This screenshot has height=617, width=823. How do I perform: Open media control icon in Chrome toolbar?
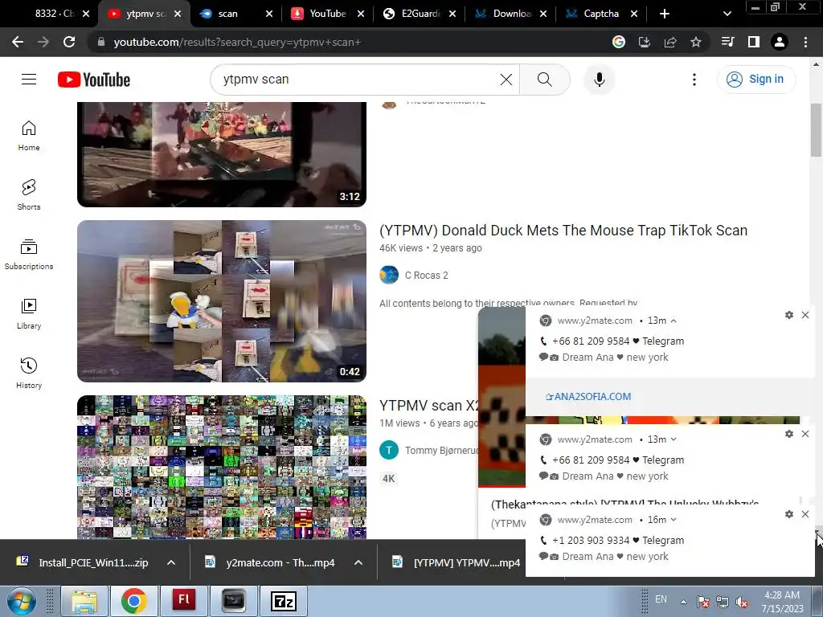pyautogui.click(x=728, y=42)
